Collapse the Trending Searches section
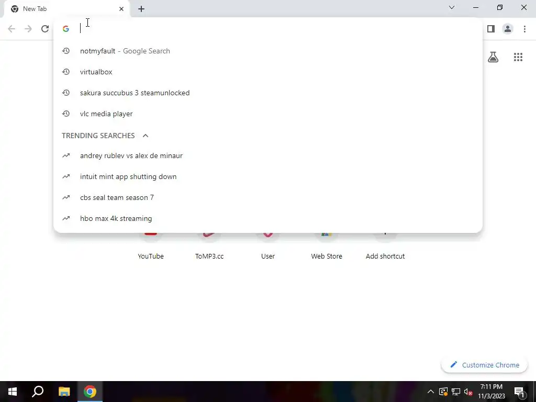The width and height of the screenshot is (536, 402). pyautogui.click(x=146, y=136)
